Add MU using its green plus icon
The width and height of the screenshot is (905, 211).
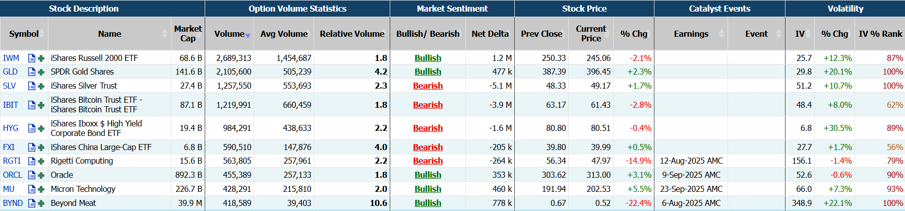pyautogui.click(x=41, y=189)
